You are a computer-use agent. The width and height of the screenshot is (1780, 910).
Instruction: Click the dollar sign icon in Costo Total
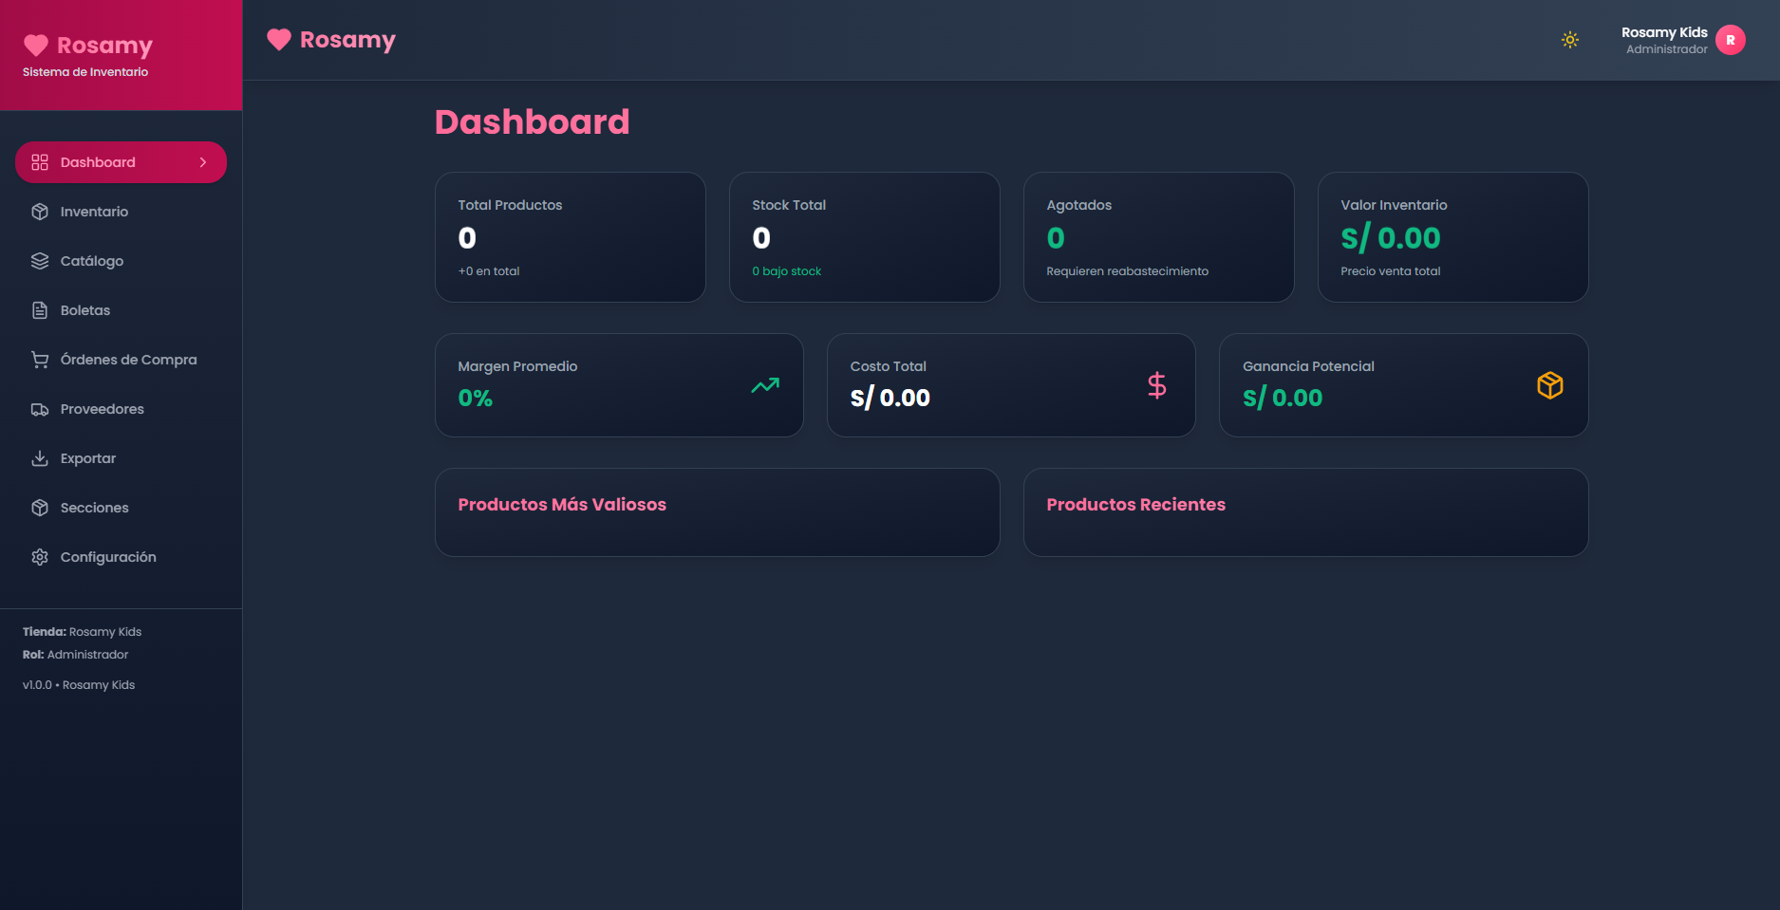click(x=1156, y=385)
